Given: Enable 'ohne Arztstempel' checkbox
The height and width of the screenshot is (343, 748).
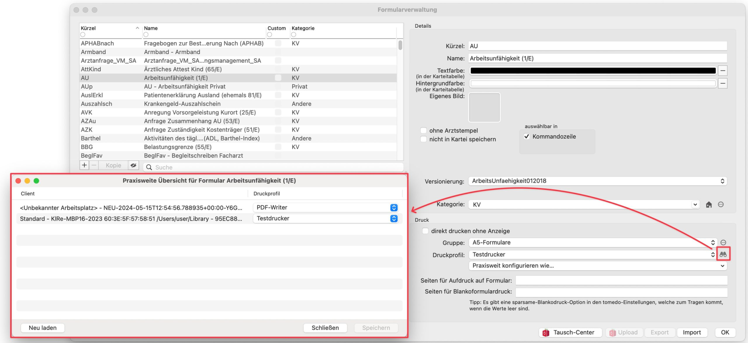Looking at the screenshot, I should point(424,130).
